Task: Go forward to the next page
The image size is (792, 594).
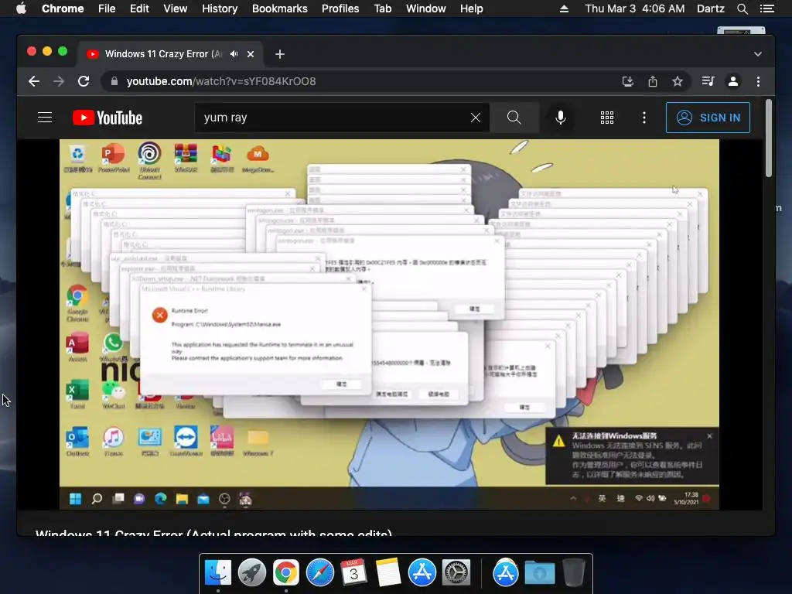Action: click(59, 81)
